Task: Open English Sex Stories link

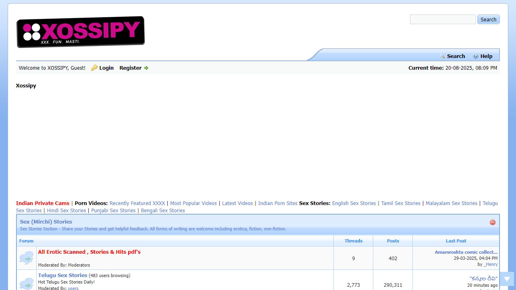Action: tap(354, 203)
